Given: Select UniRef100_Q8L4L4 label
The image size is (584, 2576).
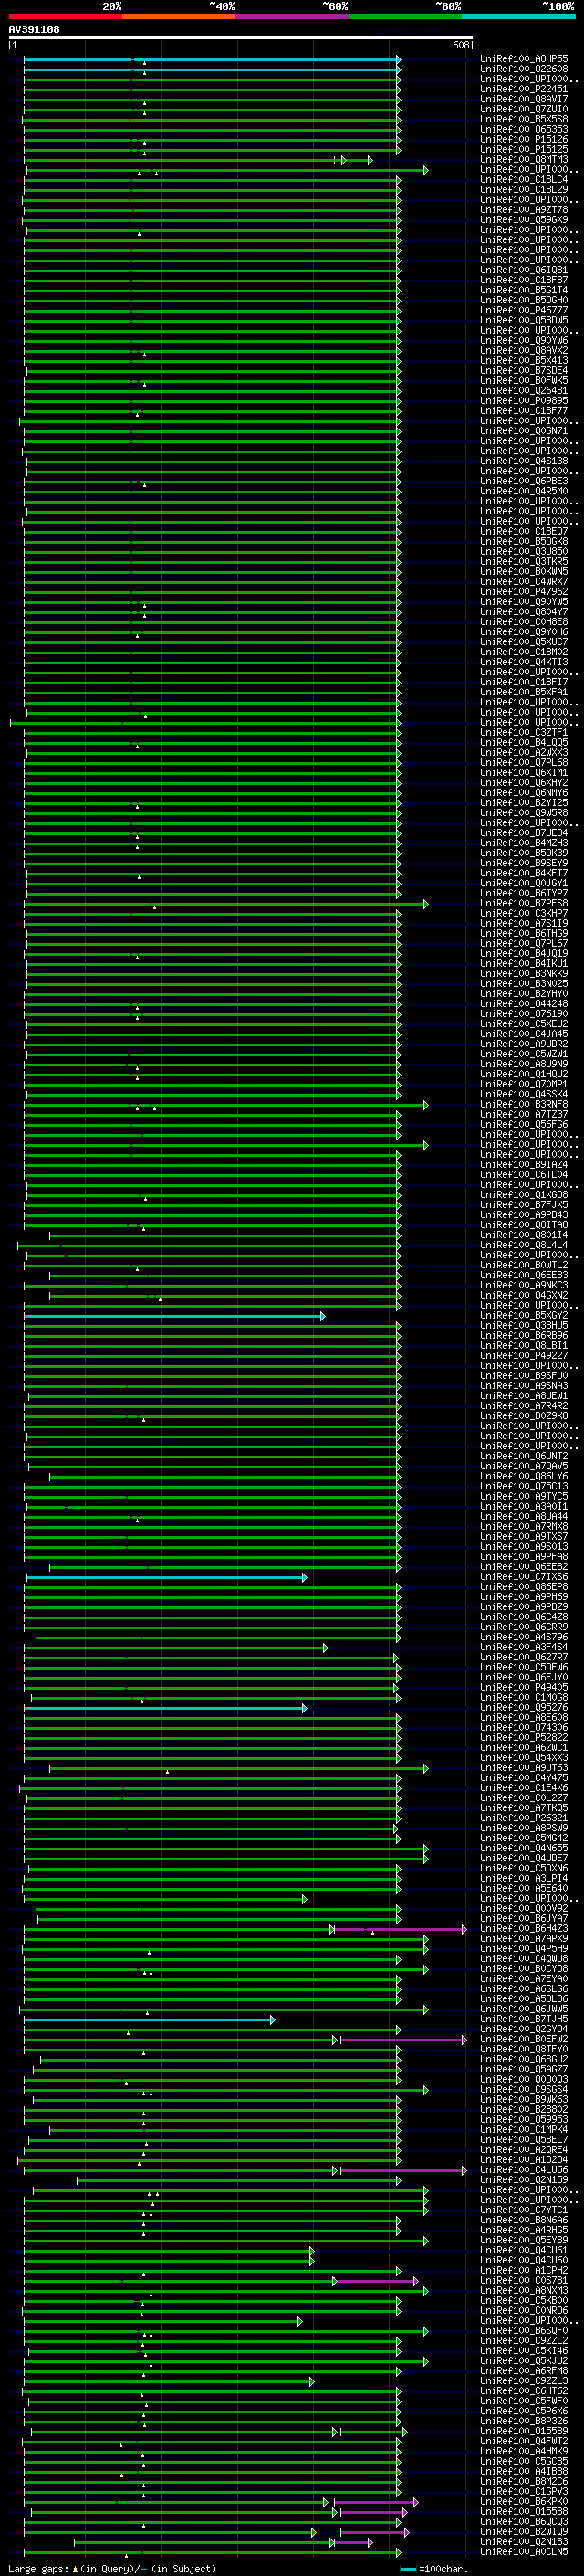Looking at the screenshot, I should 524,1245.
